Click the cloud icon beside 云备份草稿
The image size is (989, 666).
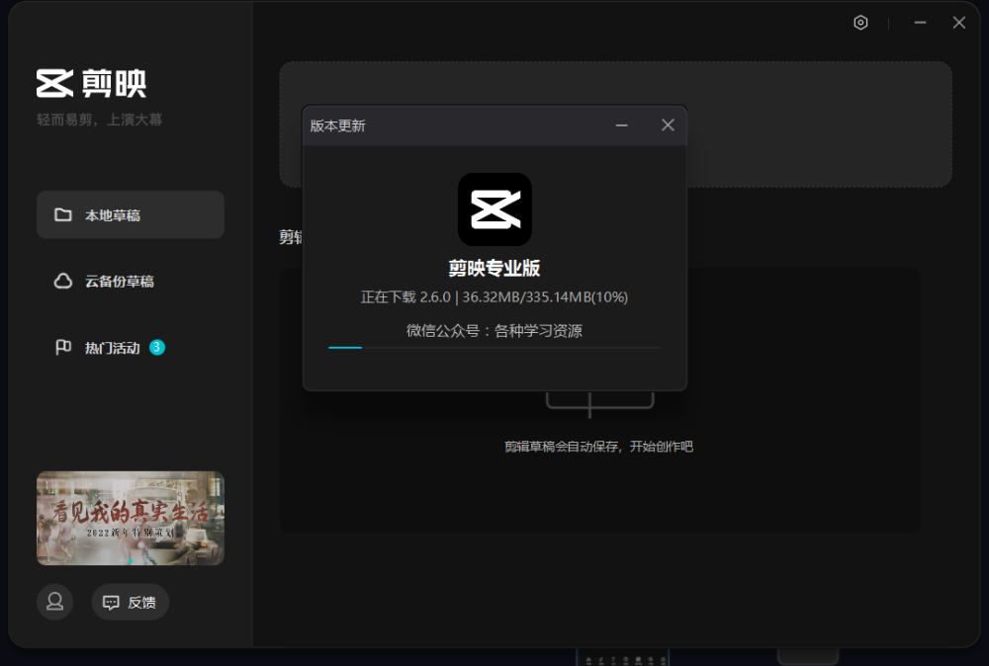pyautogui.click(x=63, y=281)
